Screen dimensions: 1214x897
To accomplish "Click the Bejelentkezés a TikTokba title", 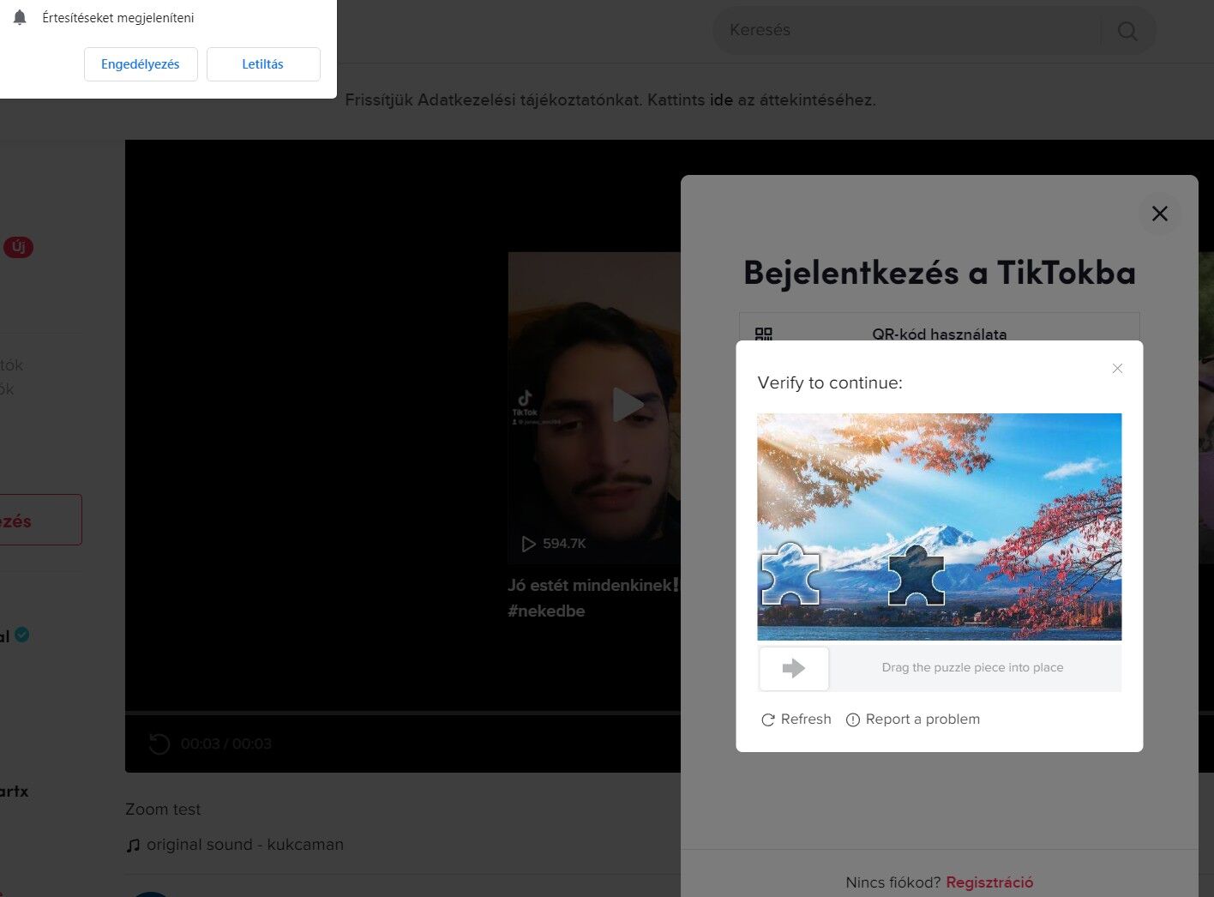I will pyautogui.click(x=940, y=273).
